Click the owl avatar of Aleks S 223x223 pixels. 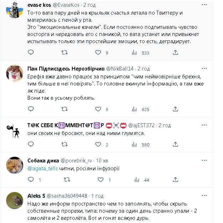coord(15,201)
